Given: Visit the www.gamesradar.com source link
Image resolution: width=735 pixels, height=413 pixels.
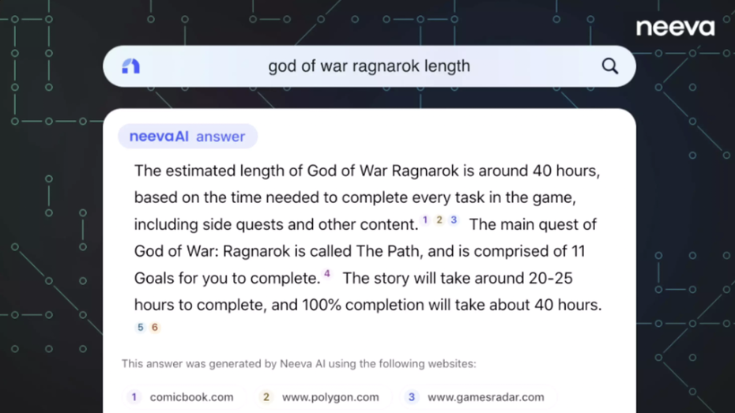Looking at the screenshot, I should pyautogui.click(x=485, y=397).
